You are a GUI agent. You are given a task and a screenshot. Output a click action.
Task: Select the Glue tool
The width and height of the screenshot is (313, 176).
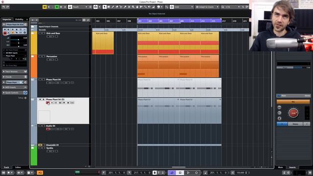125,7
